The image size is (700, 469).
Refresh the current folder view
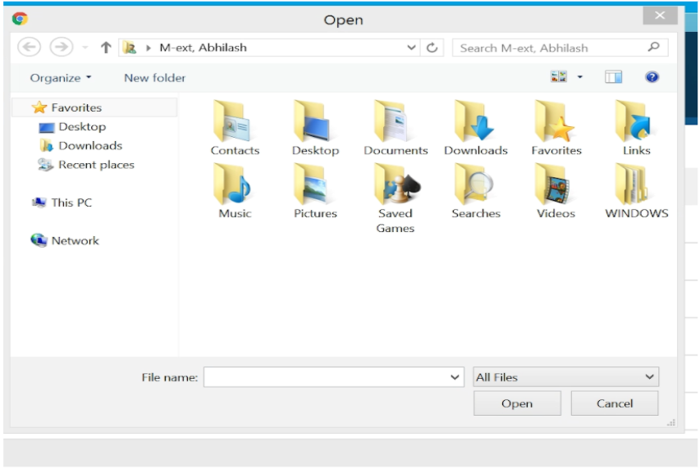coord(434,48)
